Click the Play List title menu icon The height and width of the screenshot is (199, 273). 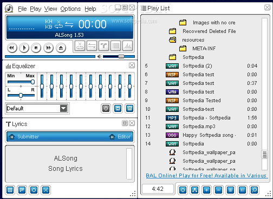point(144,8)
